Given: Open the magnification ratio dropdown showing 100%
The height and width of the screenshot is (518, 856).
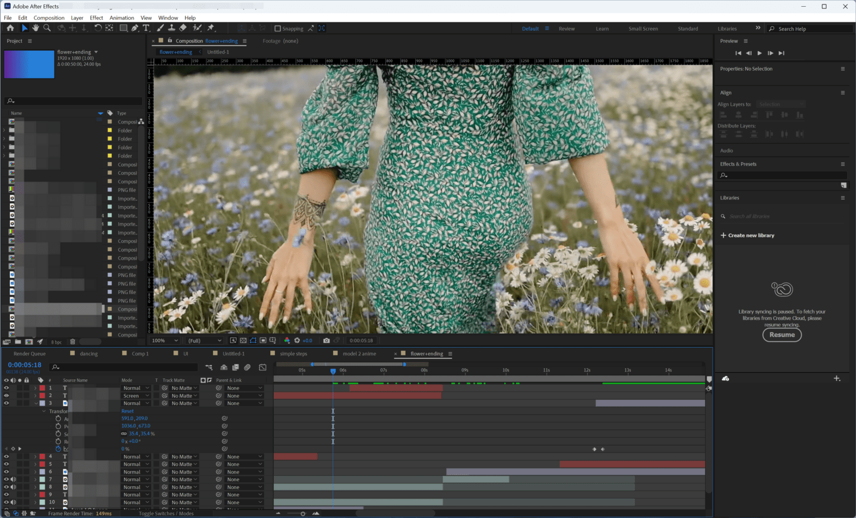Looking at the screenshot, I should click(x=164, y=340).
